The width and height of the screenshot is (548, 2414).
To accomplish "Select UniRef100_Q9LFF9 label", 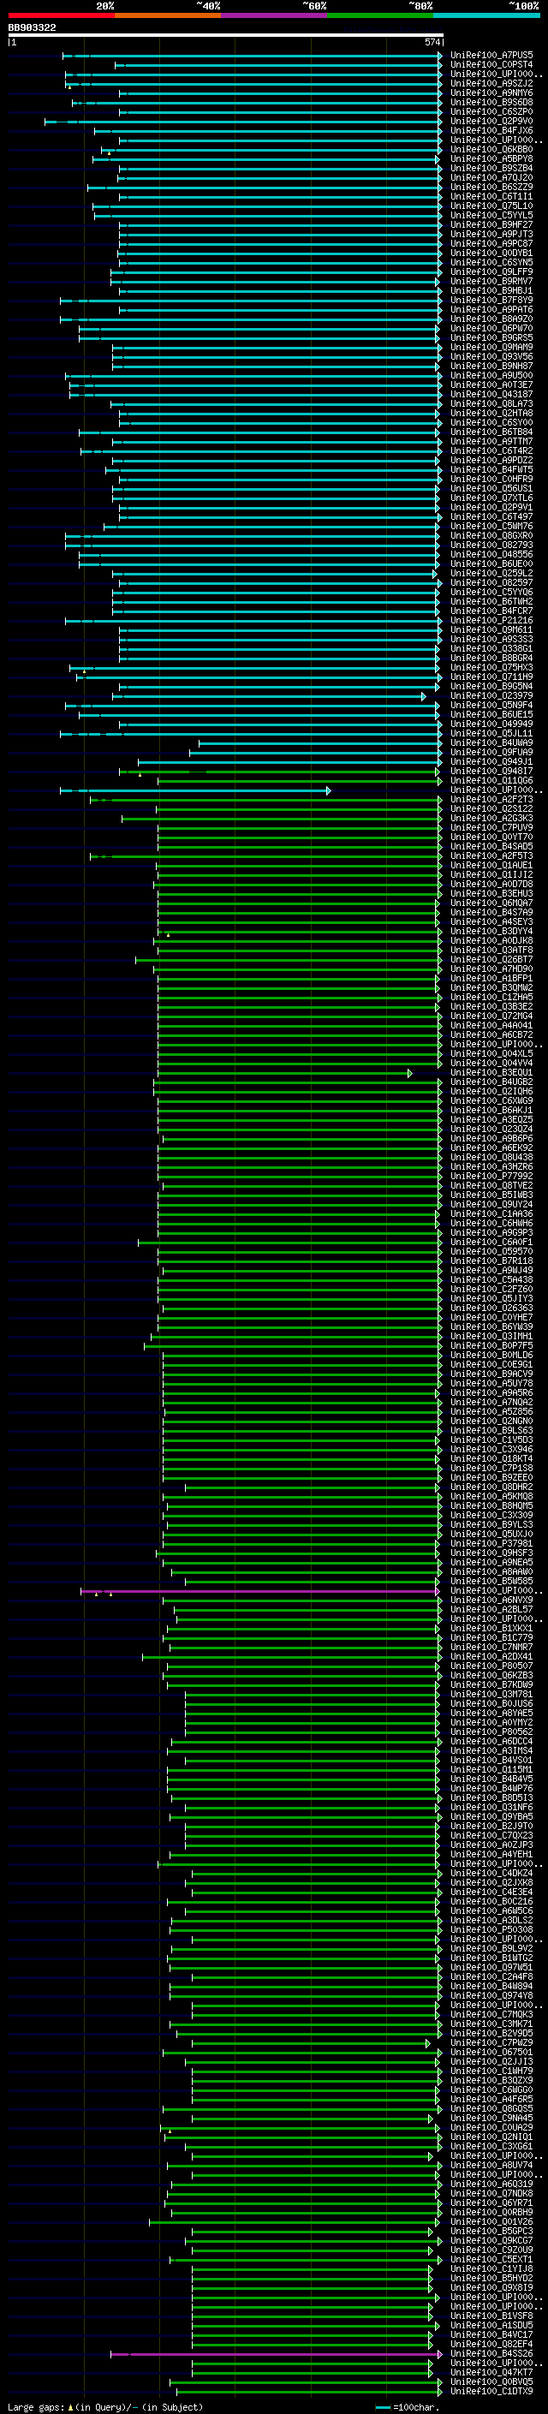I will pyautogui.click(x=491, y=271).
